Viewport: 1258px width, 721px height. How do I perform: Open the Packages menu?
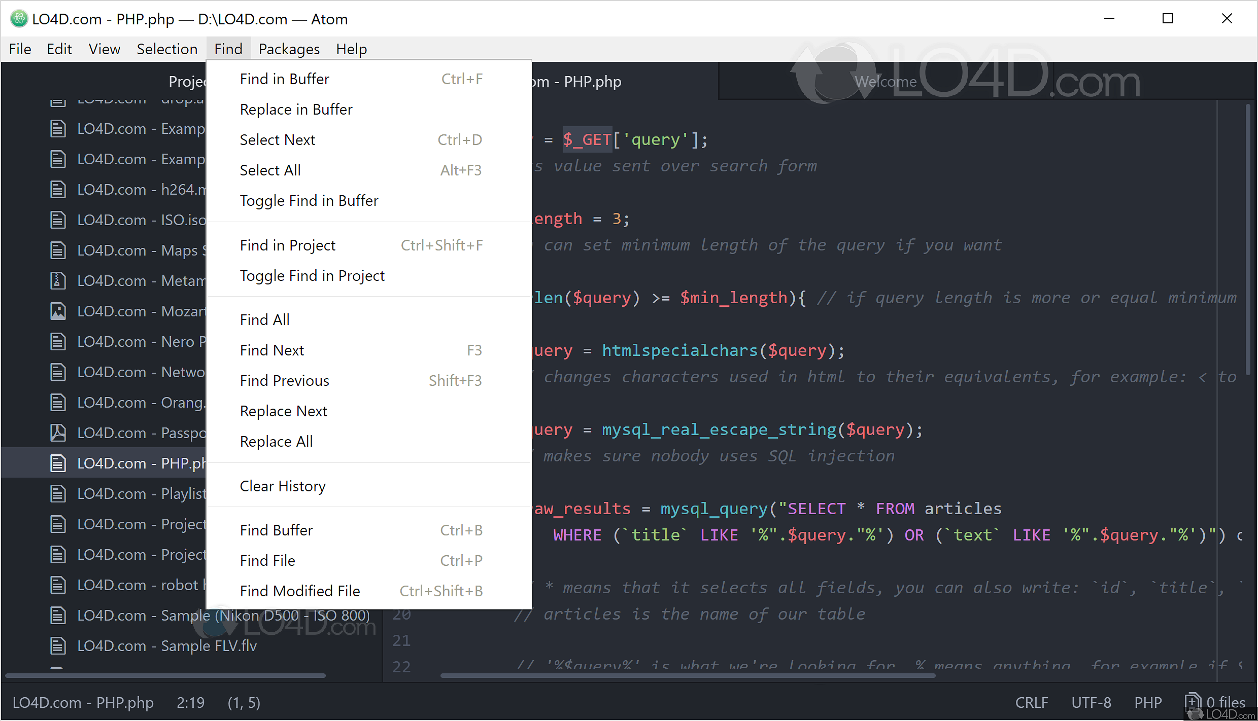tap(288, 49)
